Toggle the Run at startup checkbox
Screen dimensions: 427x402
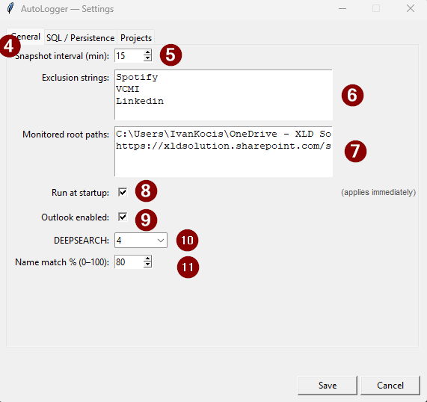coord(123,193)
